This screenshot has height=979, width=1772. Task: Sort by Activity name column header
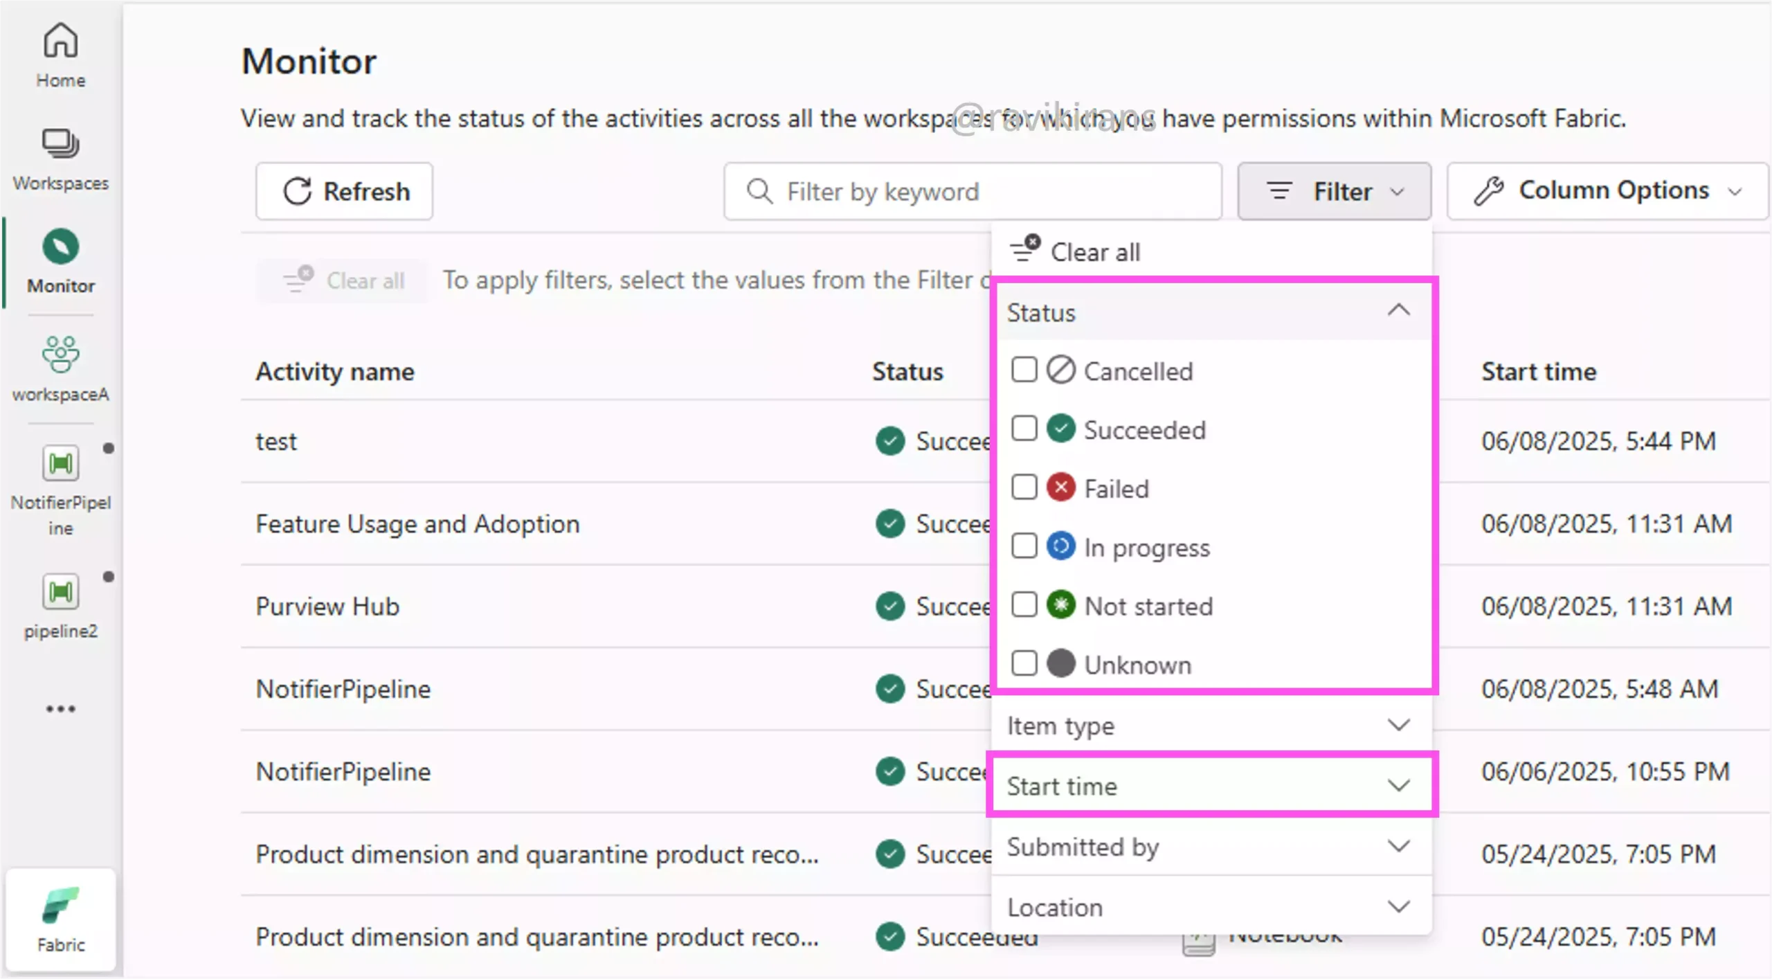pos(335,372)
